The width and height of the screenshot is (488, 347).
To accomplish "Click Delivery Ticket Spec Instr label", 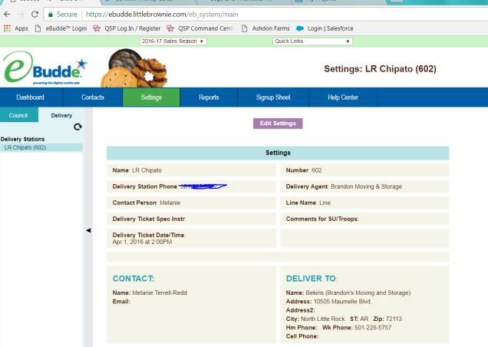I will [x=149, y=219].
